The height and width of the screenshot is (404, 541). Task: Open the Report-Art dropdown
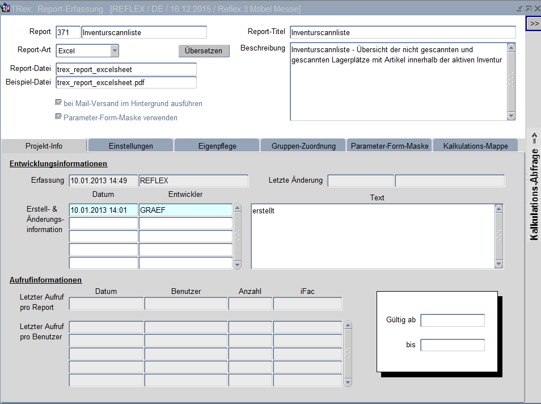tap(115, 51)
